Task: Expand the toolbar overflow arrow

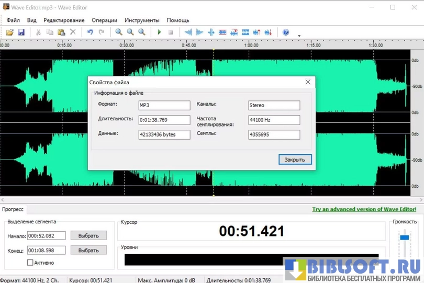Action: click(299, 36)
